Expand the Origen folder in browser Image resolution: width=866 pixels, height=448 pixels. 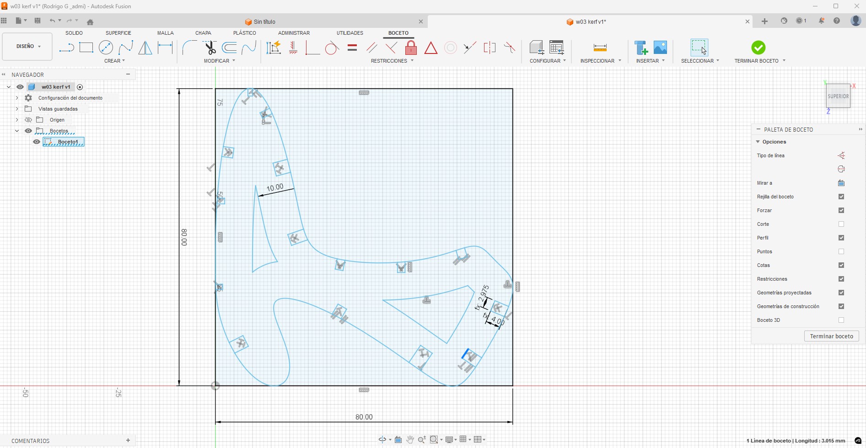click(x=17, y=120)
